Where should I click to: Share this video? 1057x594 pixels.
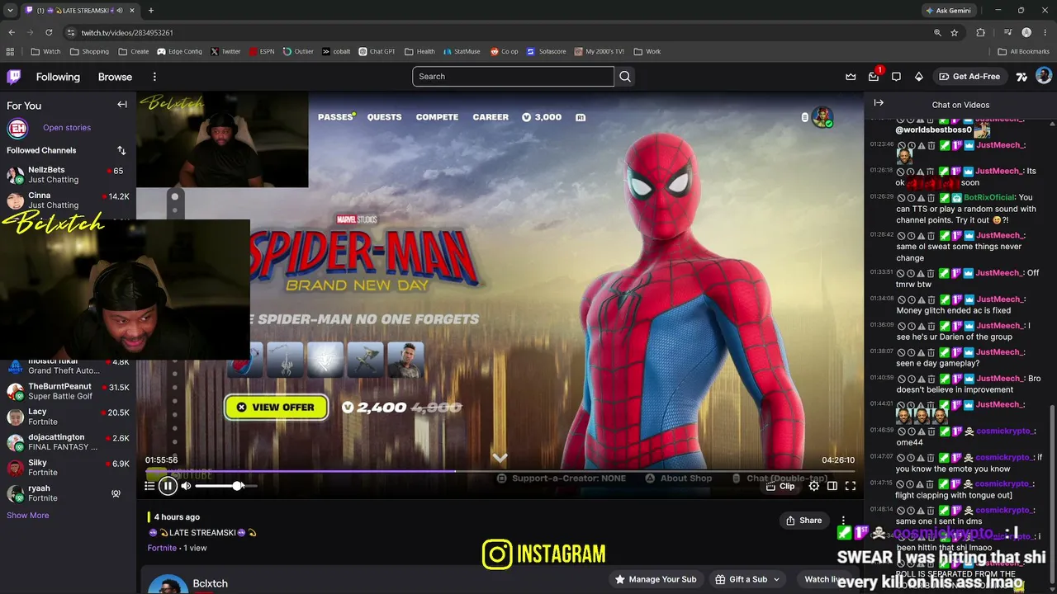pyautogui.click(x=803, y=521)
